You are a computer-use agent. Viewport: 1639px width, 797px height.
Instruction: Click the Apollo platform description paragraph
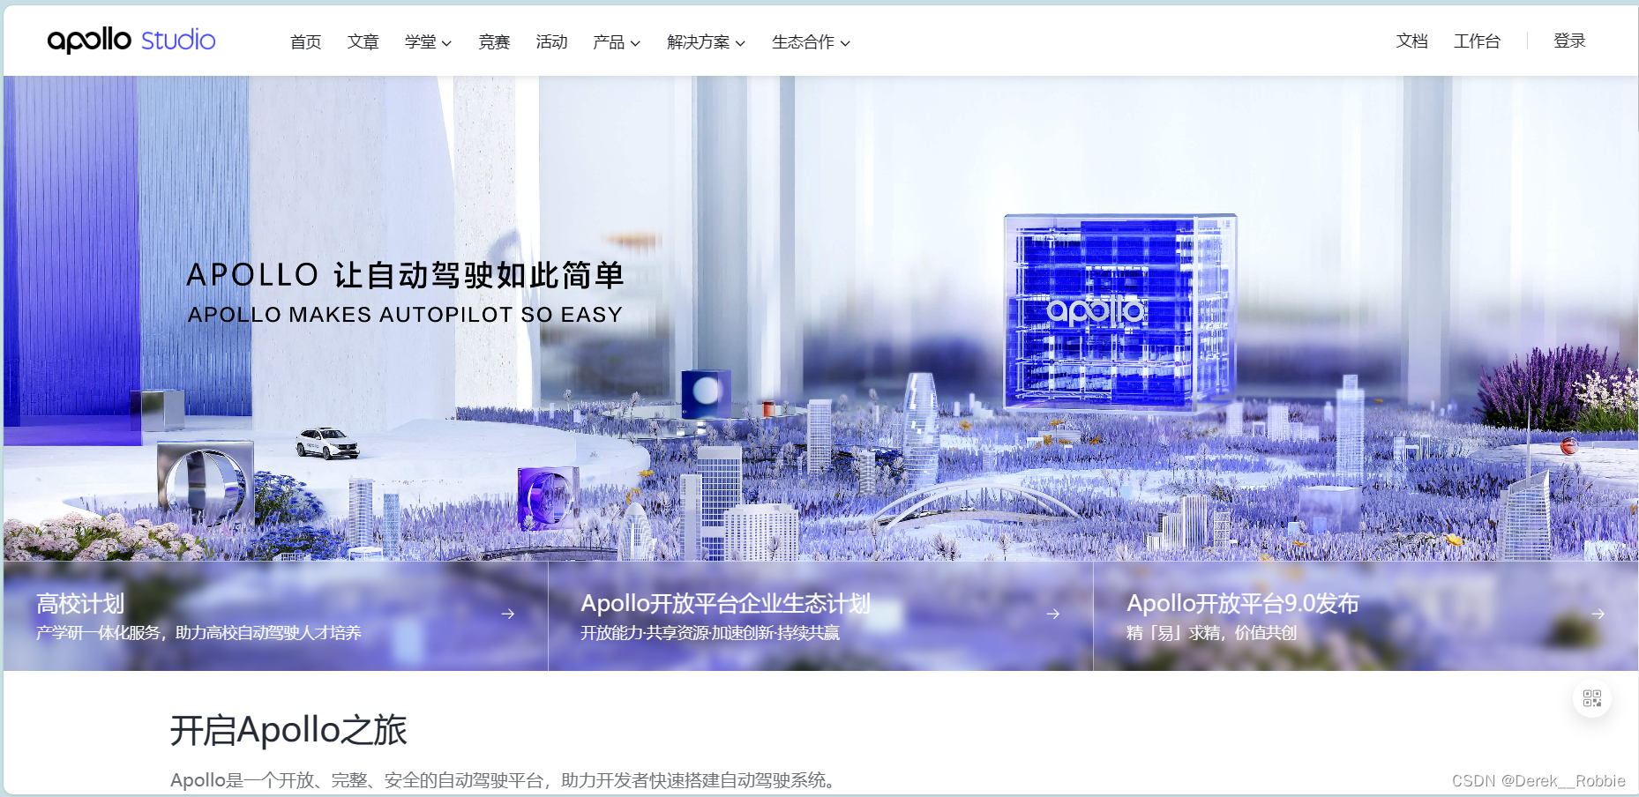pos(503,780)
